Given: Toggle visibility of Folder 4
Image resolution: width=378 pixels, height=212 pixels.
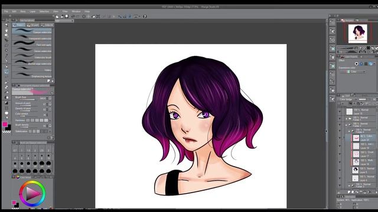Looking at the screenshot, I should tap(340, 131).
